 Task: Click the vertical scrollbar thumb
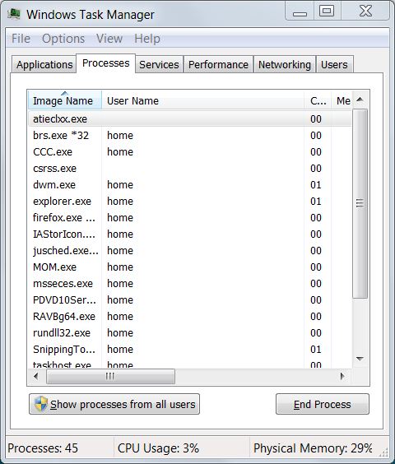(360, 203)
